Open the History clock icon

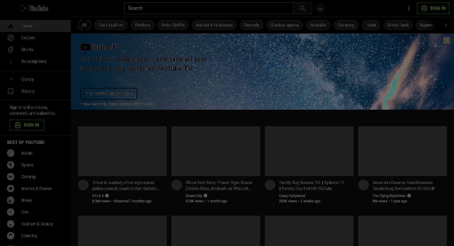pyautogui.click(x=11, y=91)
